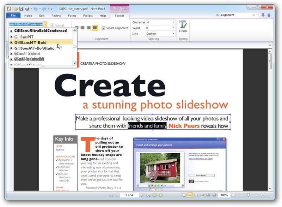Select facing pages view
Screen dimensions: 282x207
pos(196,195)
